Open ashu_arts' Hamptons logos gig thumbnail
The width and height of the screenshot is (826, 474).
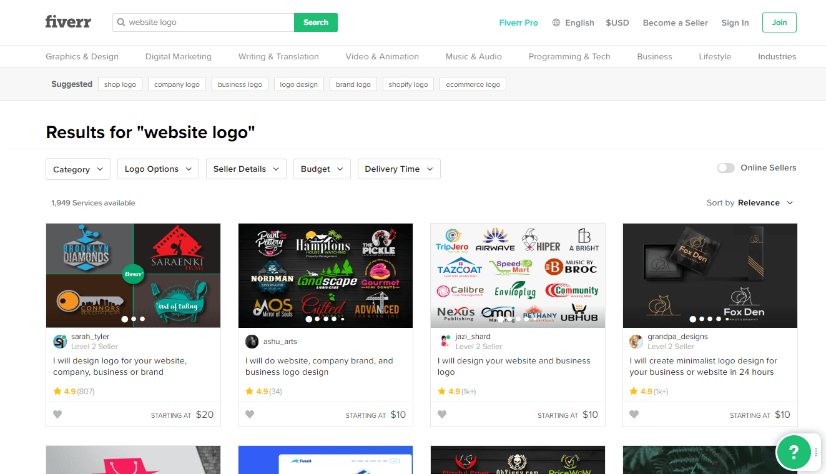(x=325, y=275)
